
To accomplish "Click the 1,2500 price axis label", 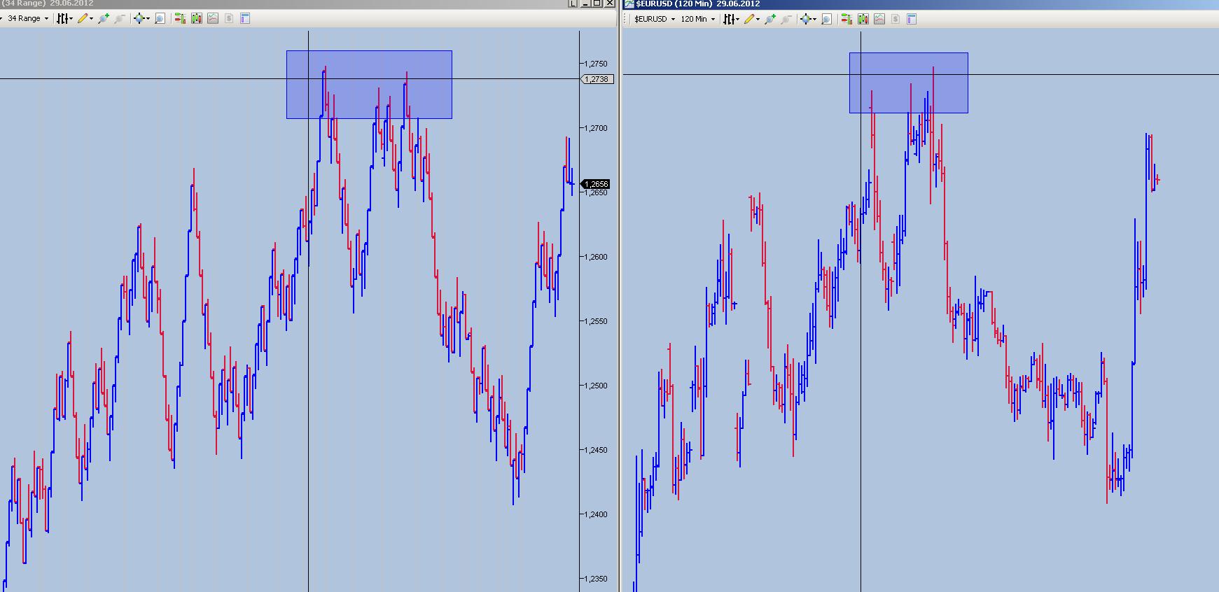I will pyautogui.click(x=597, y=386).
